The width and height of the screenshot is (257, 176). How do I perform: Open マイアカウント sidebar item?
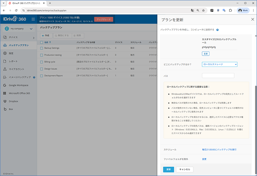tap(17, 69)
